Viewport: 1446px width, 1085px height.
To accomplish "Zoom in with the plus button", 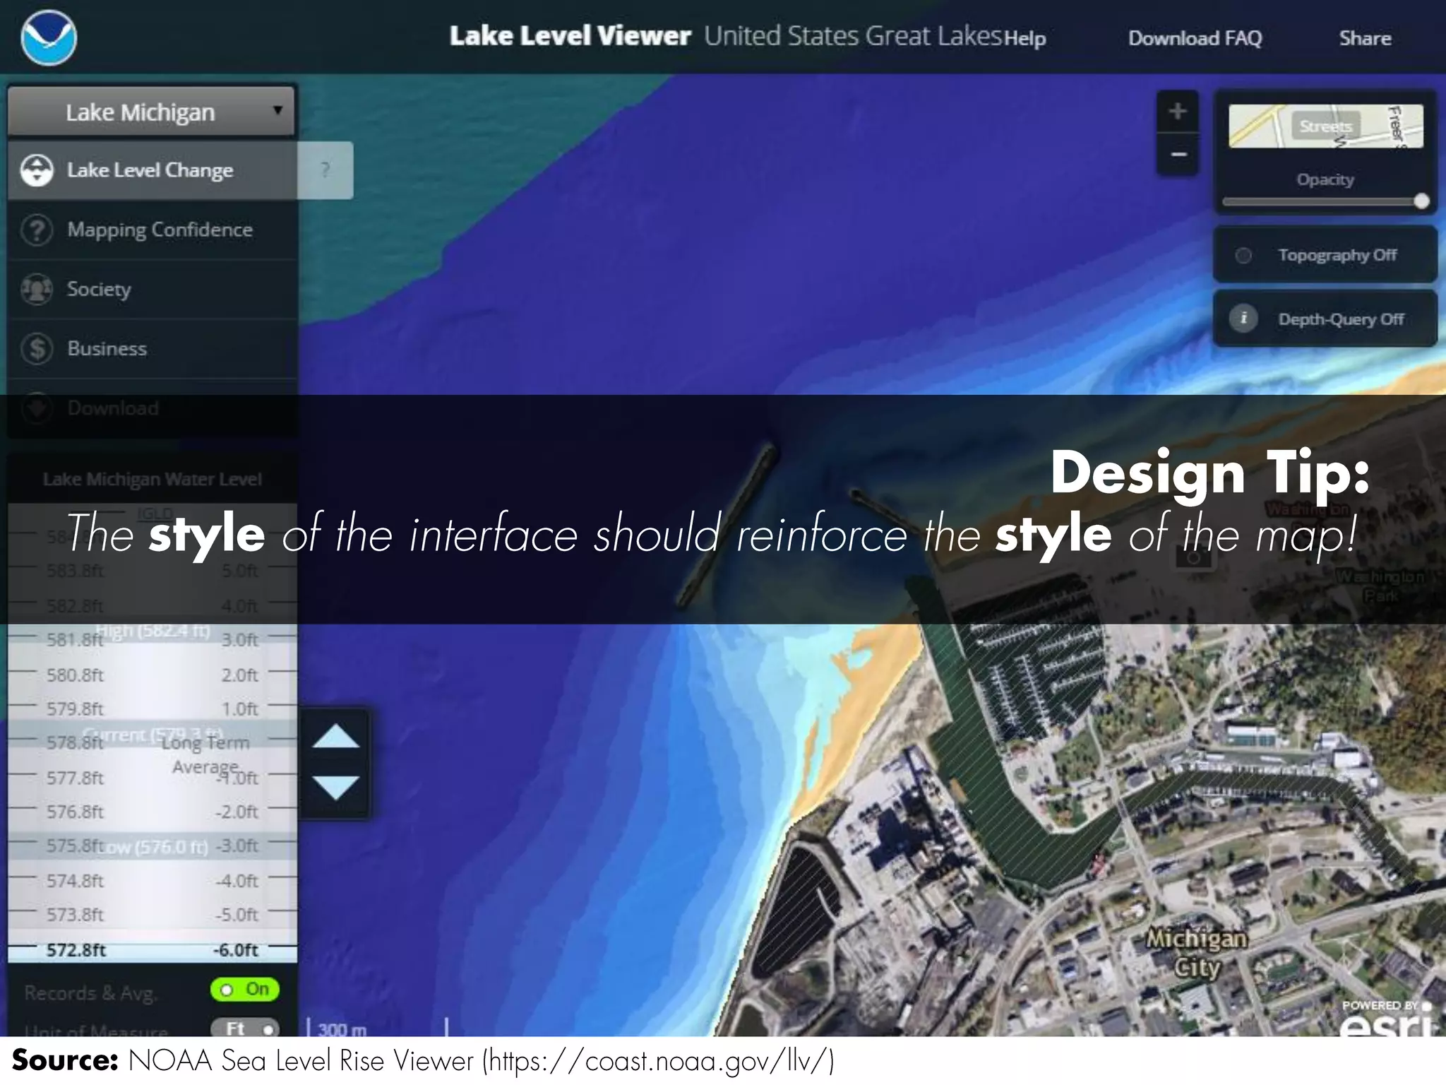I will coord(1177,112).
